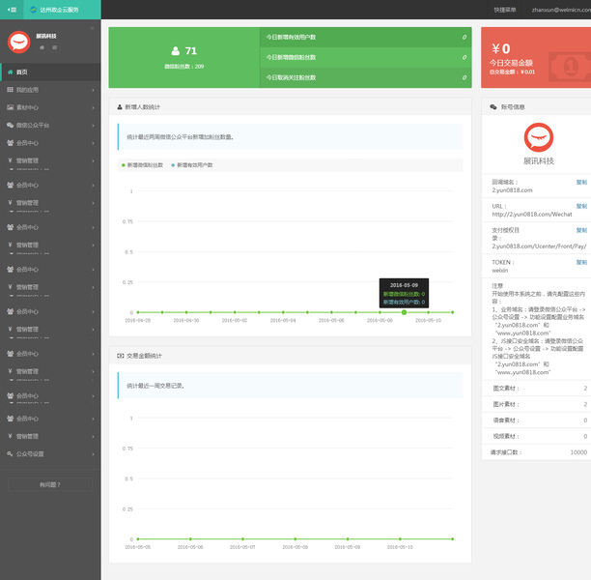Click http://2.yun0818.com/Wechat URL text
Image resolution: width=591 pixels, height=580 pixels.
[x=532, y=215]
